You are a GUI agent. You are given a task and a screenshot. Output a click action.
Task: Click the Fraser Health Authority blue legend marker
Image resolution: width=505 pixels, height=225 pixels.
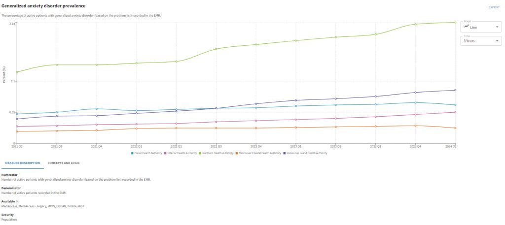click(x=132, y=153)
